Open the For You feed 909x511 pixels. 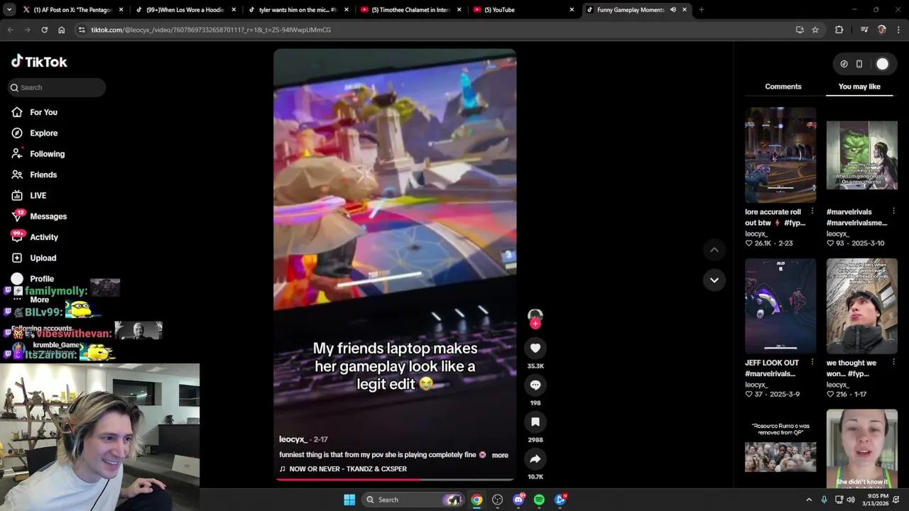[x=44, y=112]
